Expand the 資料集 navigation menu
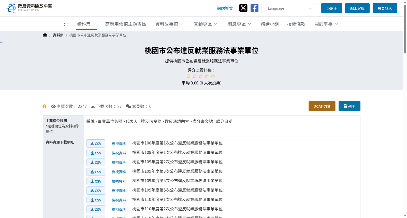The image size is (407, 218). pyautogui.click(x=86, y=24)
